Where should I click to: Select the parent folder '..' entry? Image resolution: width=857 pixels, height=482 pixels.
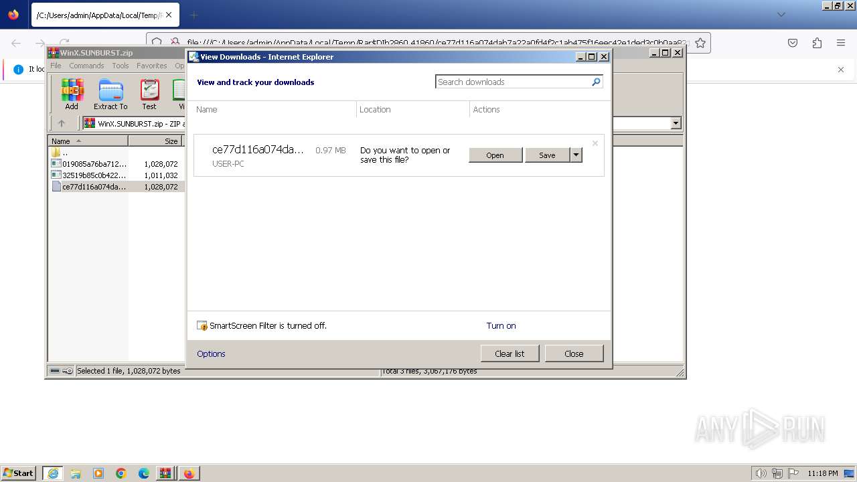coord(60,153)
